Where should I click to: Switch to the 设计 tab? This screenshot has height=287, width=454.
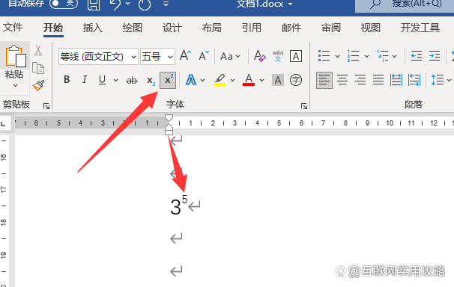pos(172,28)
